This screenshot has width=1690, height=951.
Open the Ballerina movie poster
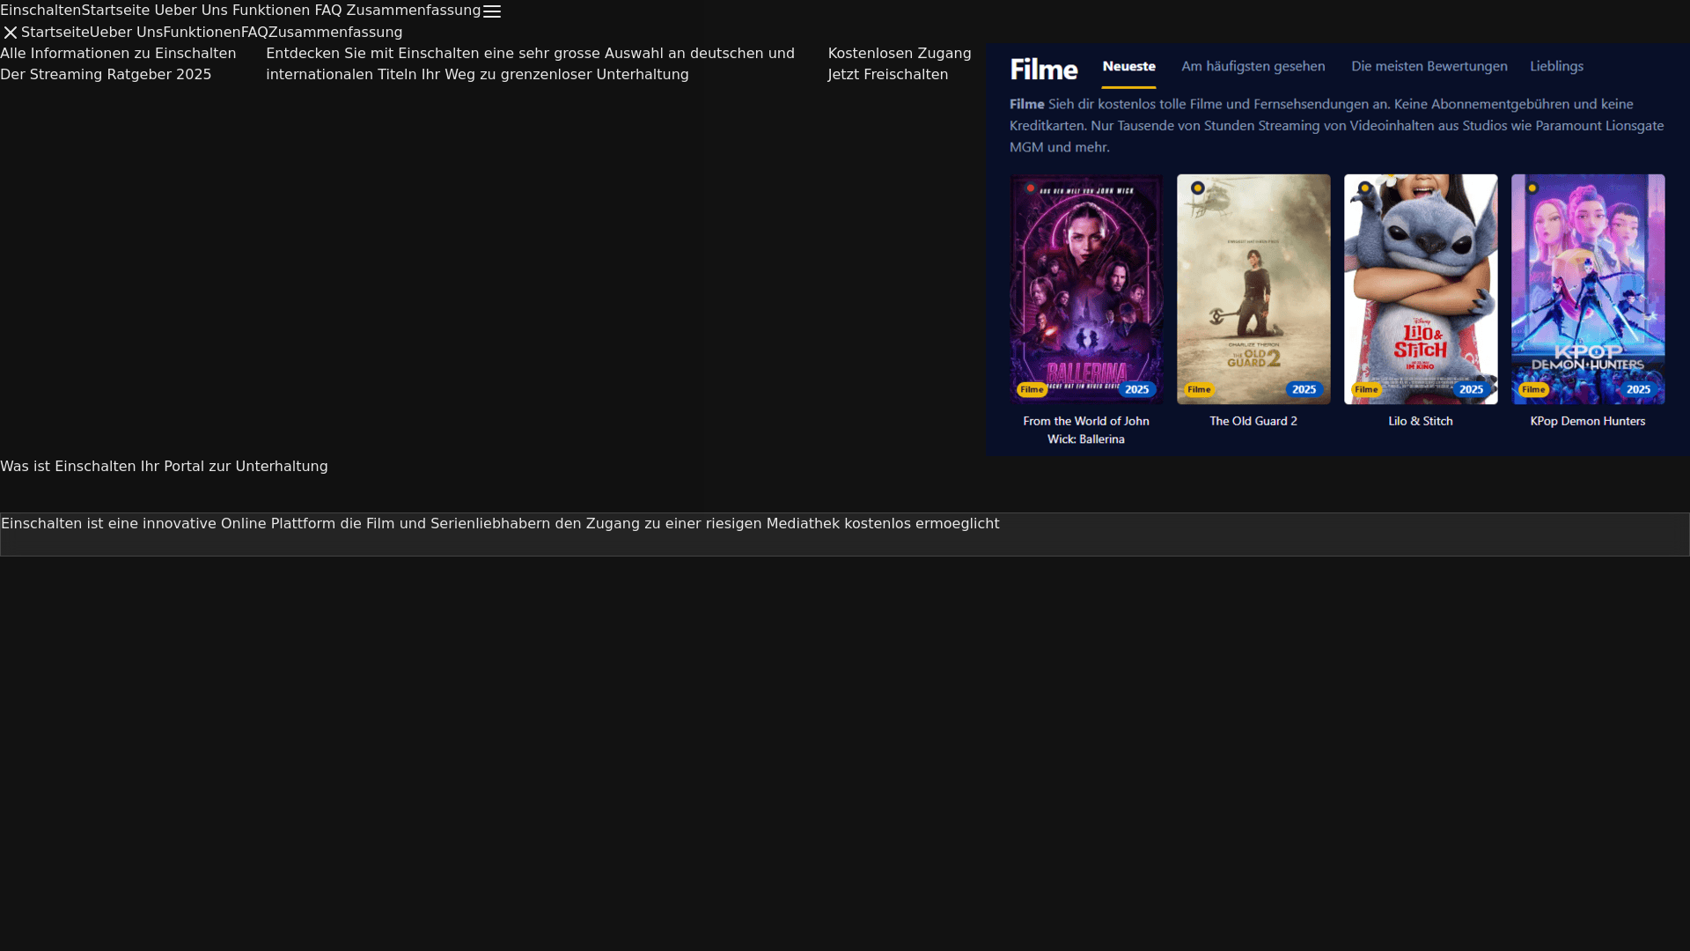click(x=1086, y=289)
